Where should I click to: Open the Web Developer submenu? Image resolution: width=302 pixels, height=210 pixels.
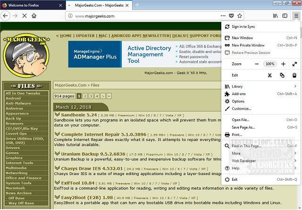click(261, 161)
